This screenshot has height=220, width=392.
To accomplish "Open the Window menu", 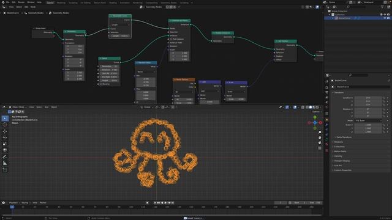I will [31, 2].
